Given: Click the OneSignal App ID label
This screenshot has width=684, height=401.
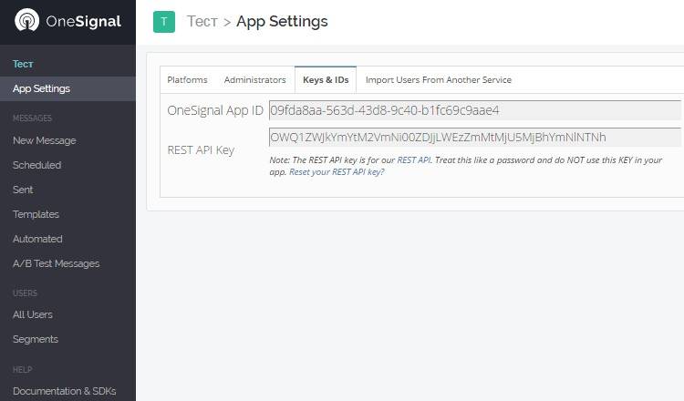Looking at the screenshot, I should (x=215, y=110).
